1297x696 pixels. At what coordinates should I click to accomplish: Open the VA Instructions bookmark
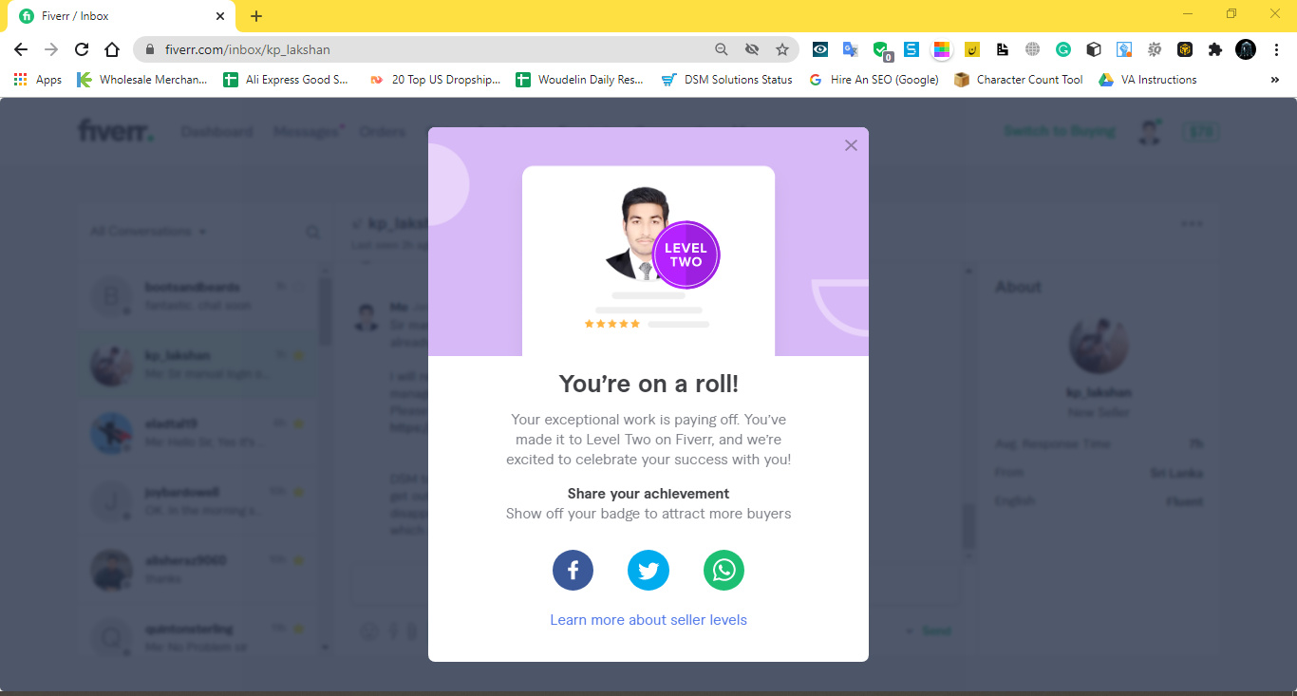[x=1148, y=80]
